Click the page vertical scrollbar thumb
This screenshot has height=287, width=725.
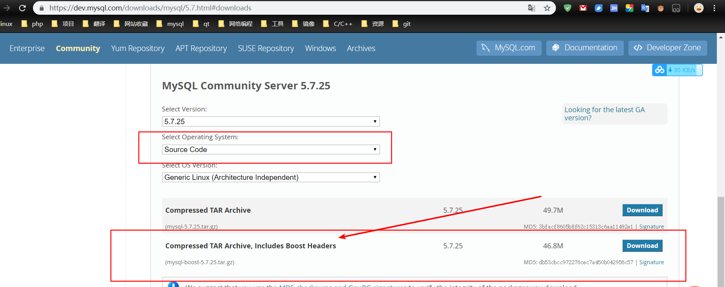point(721,242)
